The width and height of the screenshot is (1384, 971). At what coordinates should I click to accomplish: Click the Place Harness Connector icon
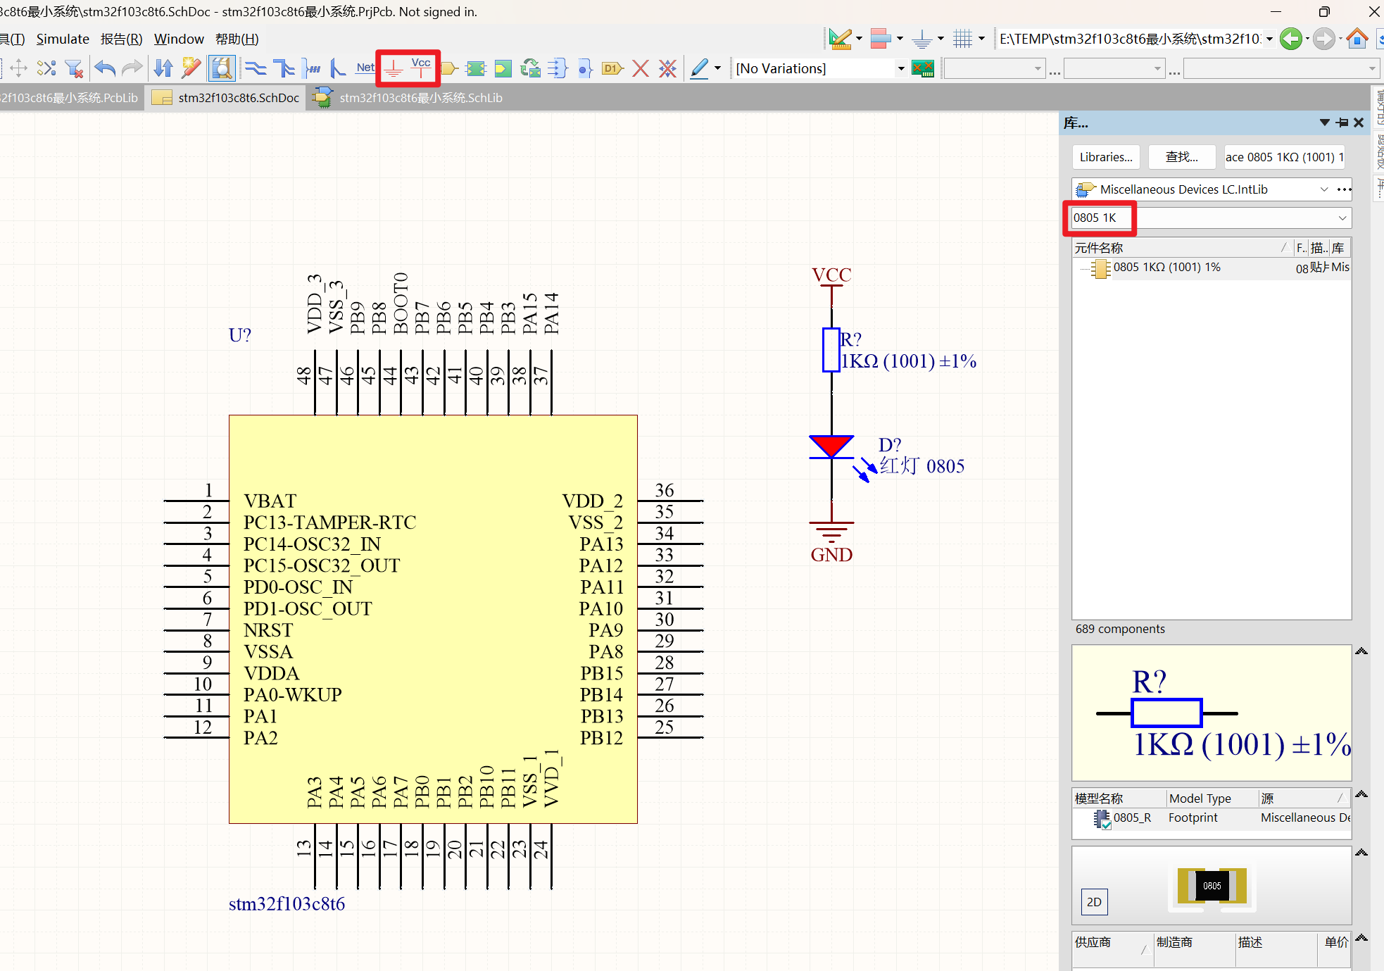(x=557, y=68)
